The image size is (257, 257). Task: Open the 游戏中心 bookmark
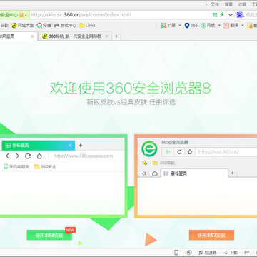65,25
